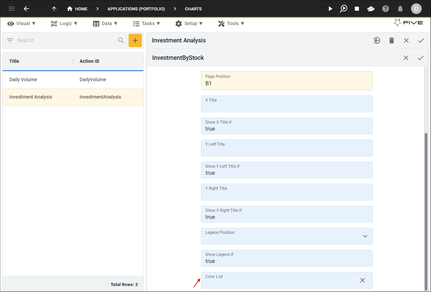The width and height of the screenshot is (431, 292).
Task: Open the chat bot assistant icon
Action: tap(371, 9)
